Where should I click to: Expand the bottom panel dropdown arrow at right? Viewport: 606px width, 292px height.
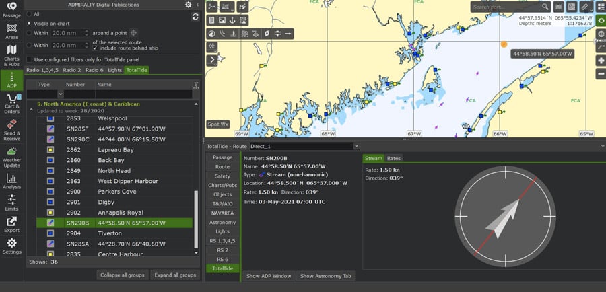coord(603,147)
